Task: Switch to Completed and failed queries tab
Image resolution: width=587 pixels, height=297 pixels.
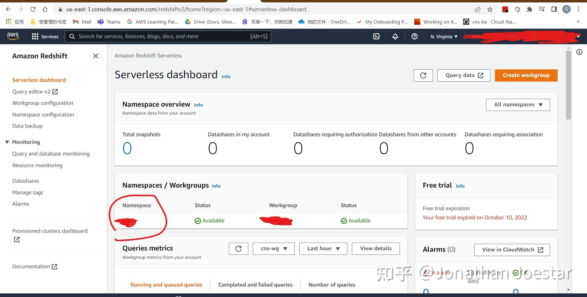Action: (x=255, y=284)
